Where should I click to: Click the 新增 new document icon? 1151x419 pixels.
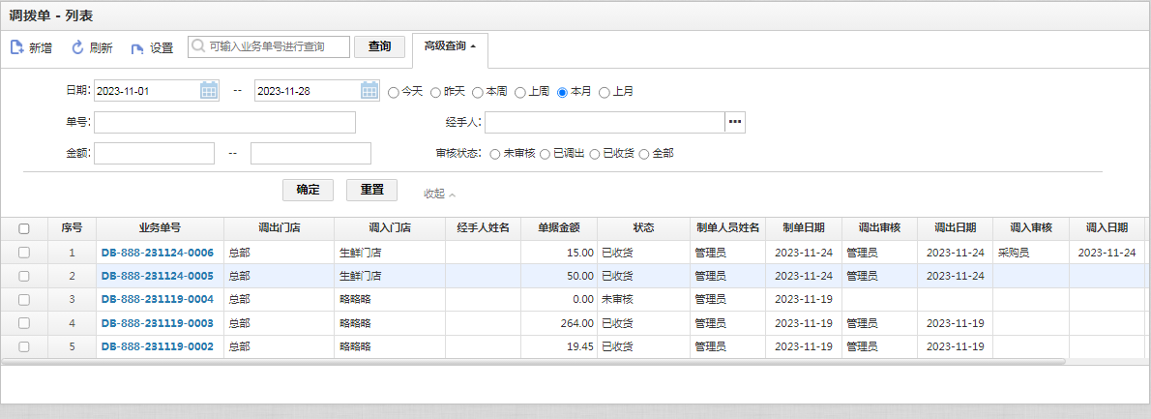[16, 47]
